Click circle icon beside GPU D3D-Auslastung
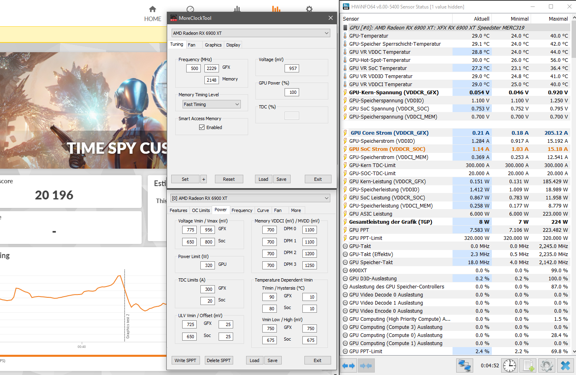Viewport: 576px width, 375px height. [345, 278]
